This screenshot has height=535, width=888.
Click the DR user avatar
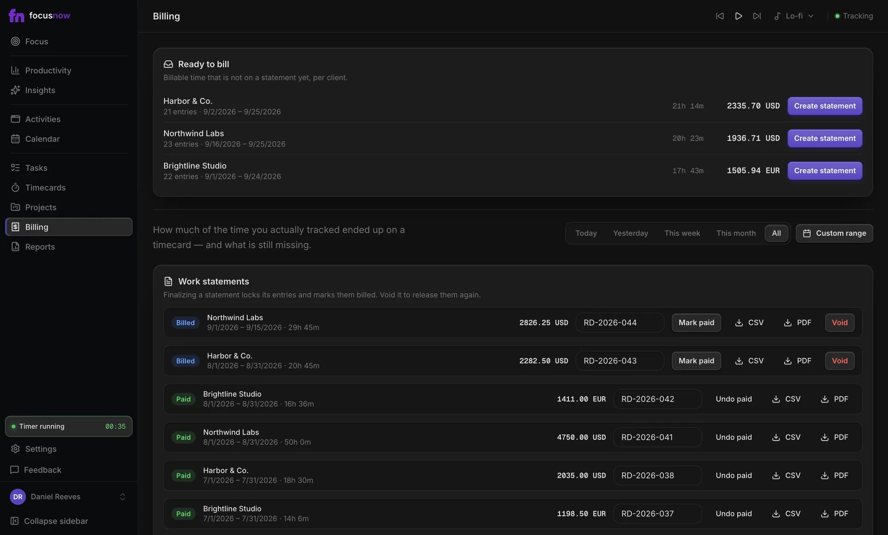tap(18, 497)
